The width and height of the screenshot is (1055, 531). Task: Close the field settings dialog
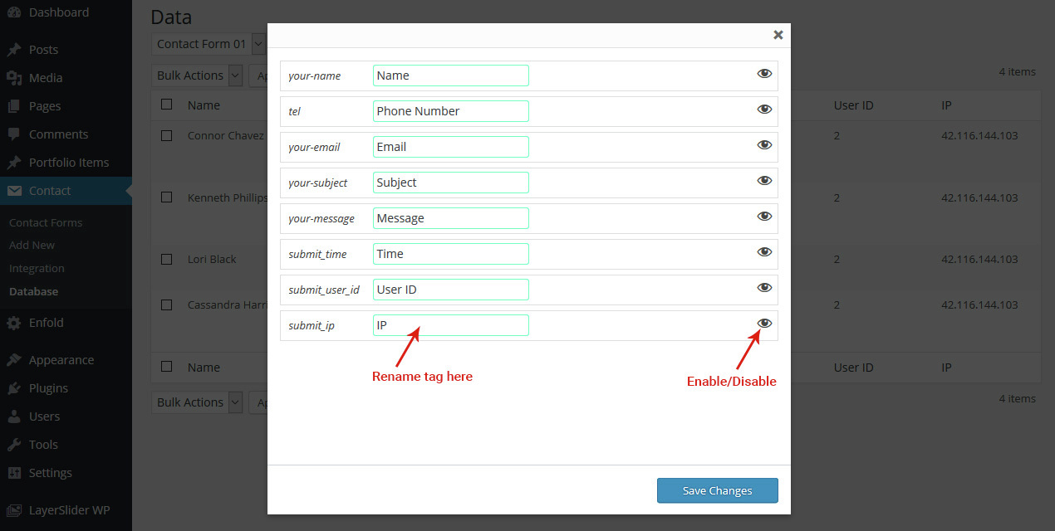click(778, 35)
